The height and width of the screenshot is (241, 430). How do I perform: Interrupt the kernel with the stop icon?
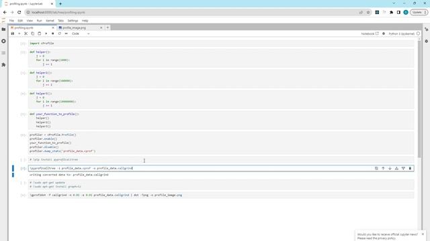53,33
